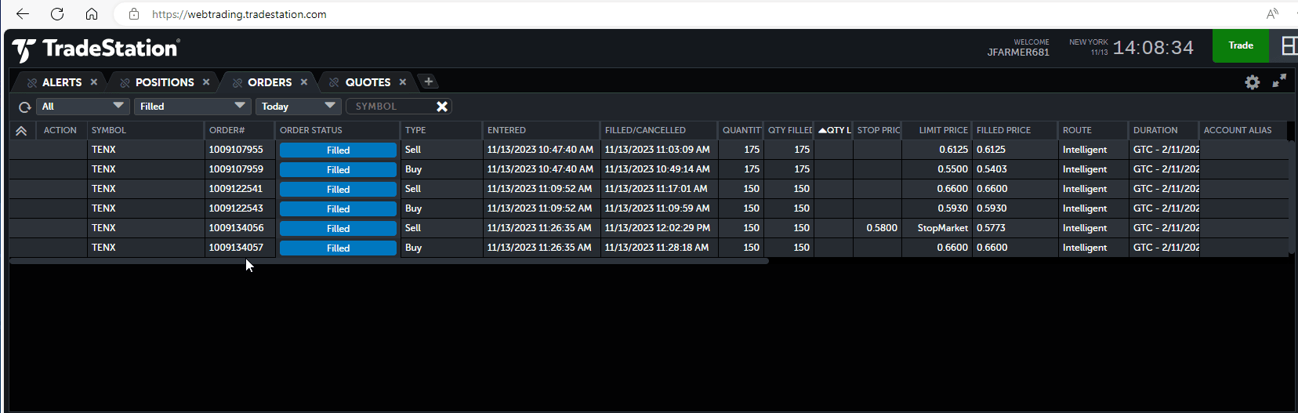Click link icon on Orders tab
Screen dimensions: 1298x413
(237, 82)
